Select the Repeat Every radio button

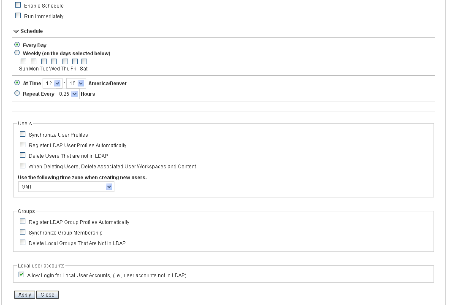click(x=17, y=94)
